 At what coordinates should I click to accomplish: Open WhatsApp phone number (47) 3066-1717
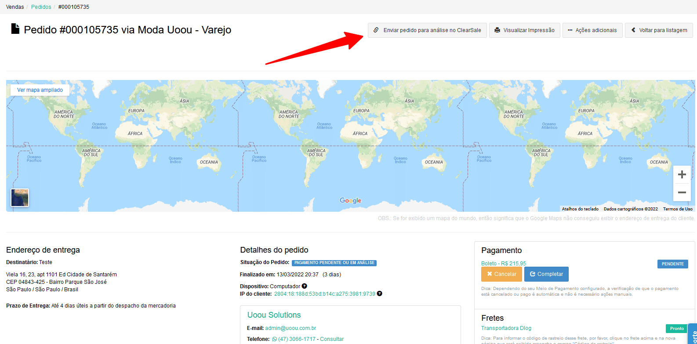pyautogui.click(x=294, y=339)
